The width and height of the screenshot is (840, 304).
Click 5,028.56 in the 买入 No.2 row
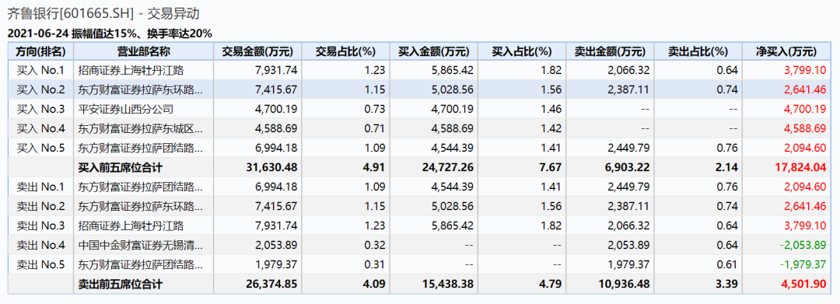click(x=453, y=89)
